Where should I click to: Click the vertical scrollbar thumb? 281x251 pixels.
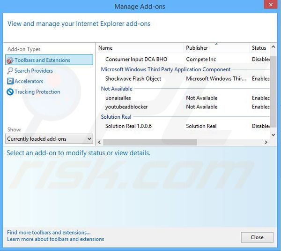pos(273,91)
